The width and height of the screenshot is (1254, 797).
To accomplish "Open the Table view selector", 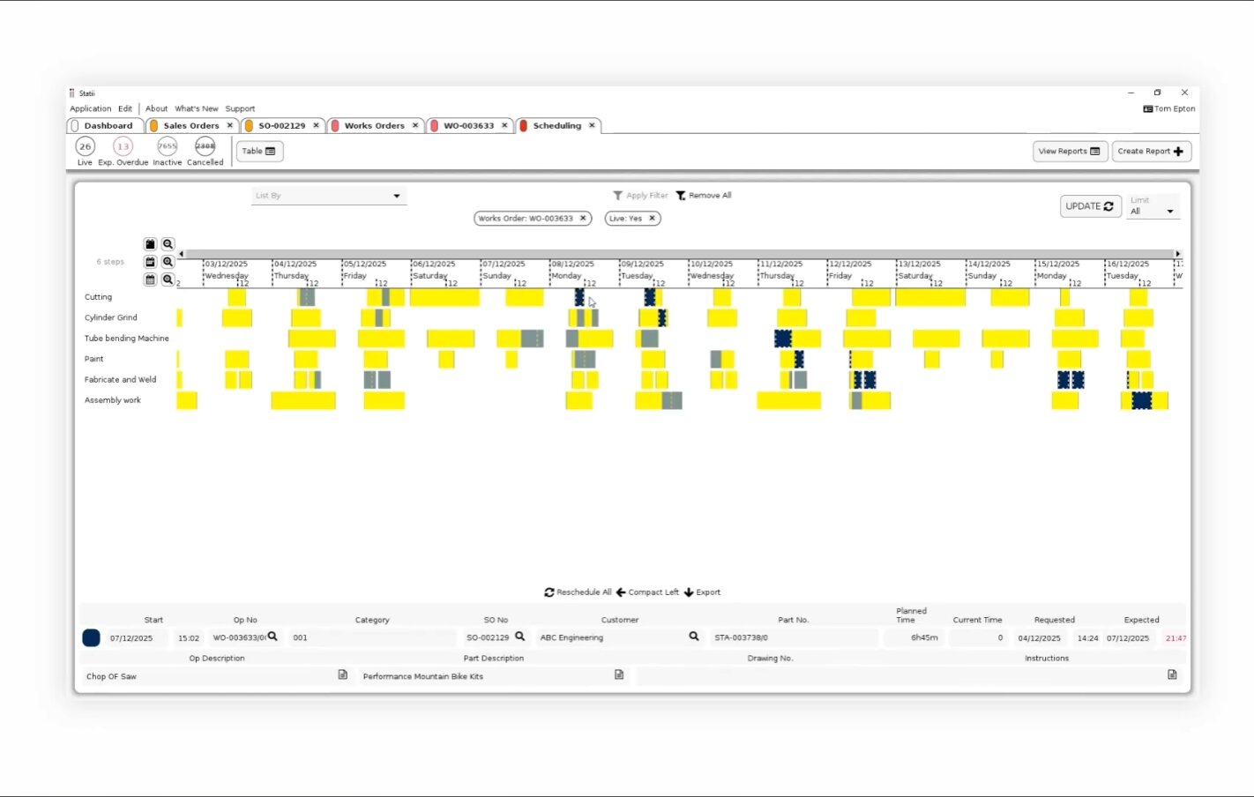I will click(259, 152).
